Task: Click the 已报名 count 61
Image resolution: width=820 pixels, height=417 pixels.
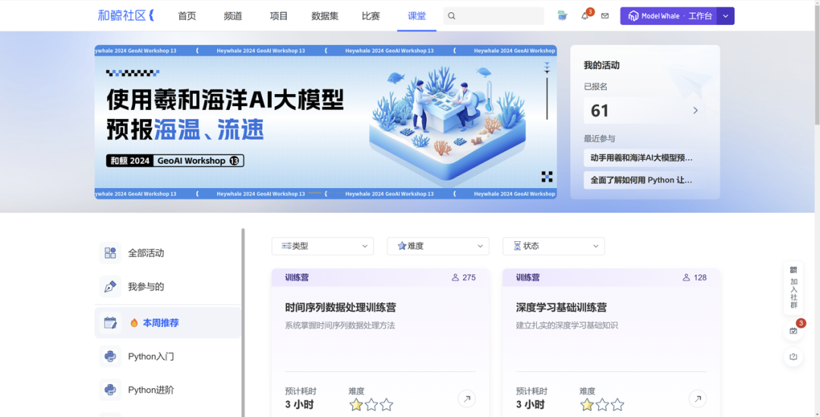Action: (600, 111)
